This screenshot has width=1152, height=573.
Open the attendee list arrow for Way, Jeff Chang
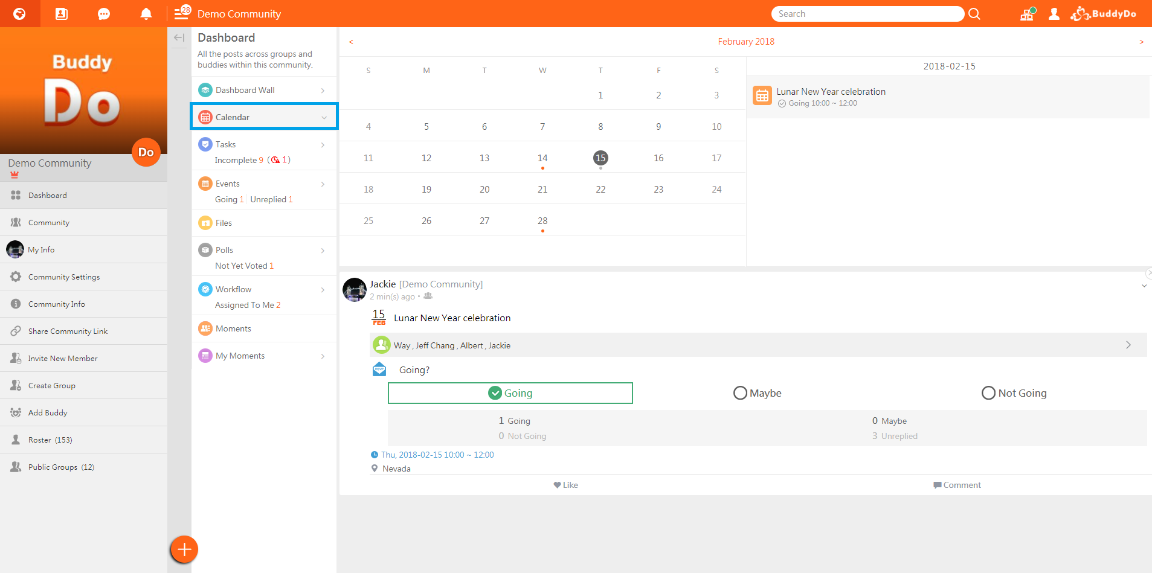coord(1128,345)
